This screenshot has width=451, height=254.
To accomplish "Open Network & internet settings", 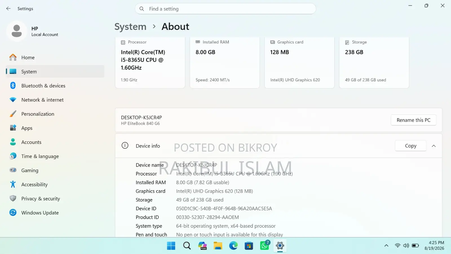I will point(55,100).
